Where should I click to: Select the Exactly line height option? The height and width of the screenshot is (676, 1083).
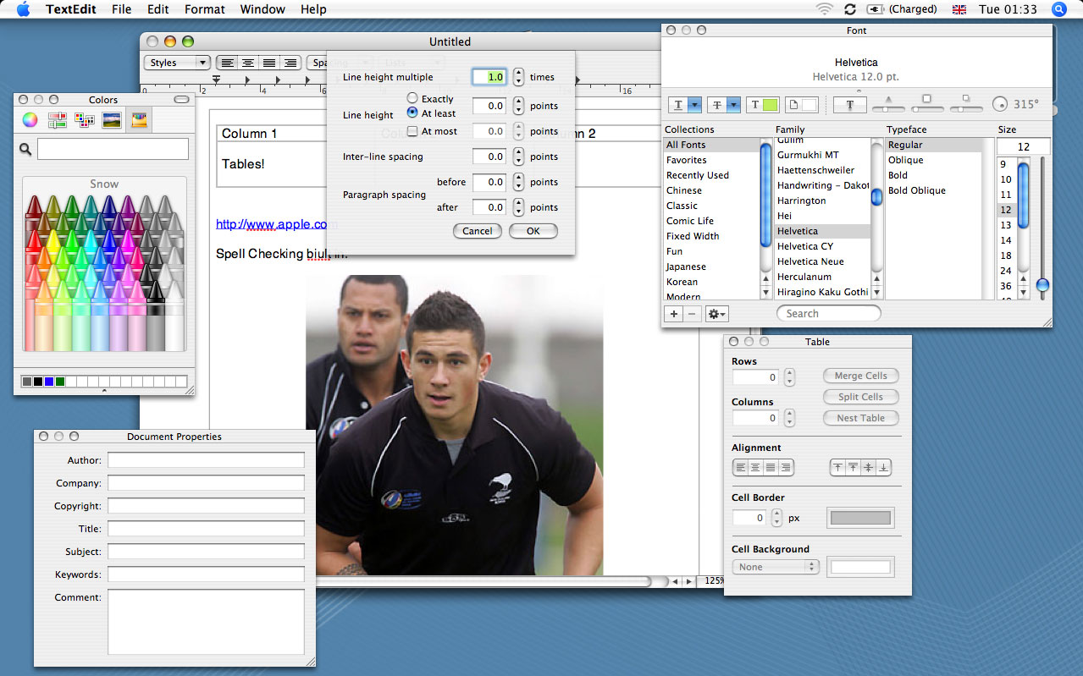click(412, 99)
